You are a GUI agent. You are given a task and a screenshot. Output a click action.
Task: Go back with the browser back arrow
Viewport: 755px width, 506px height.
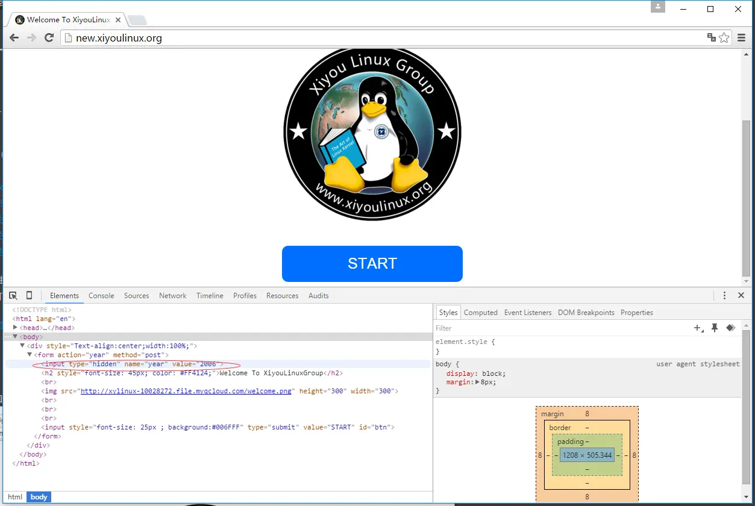tap(14, 38)
